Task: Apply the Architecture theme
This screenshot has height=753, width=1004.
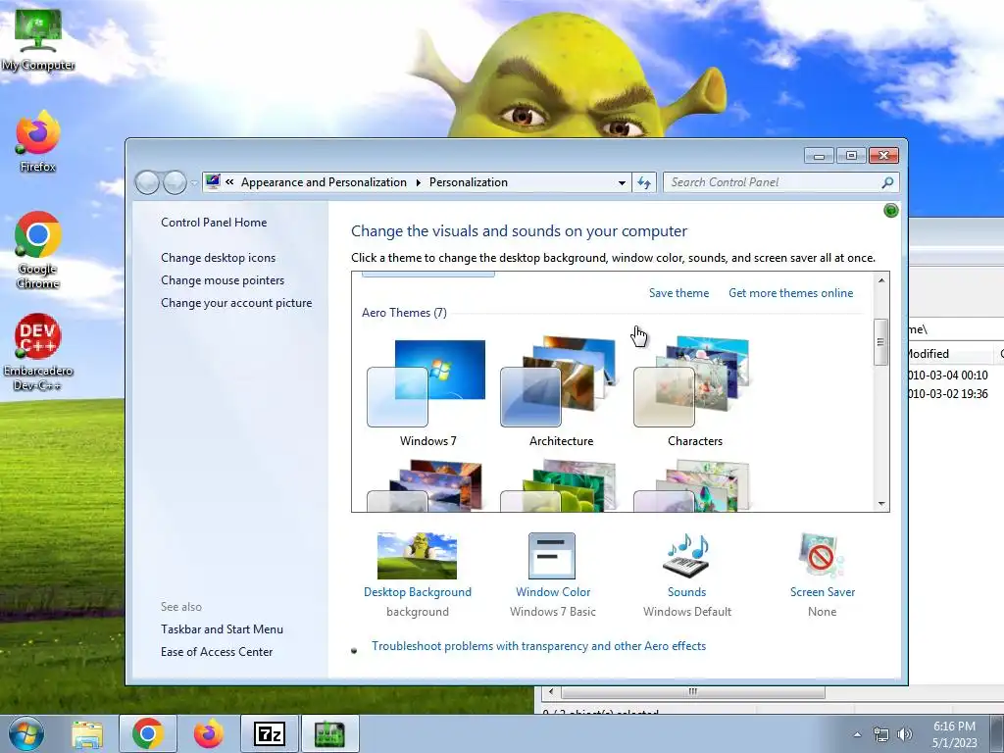Action: 561,393
